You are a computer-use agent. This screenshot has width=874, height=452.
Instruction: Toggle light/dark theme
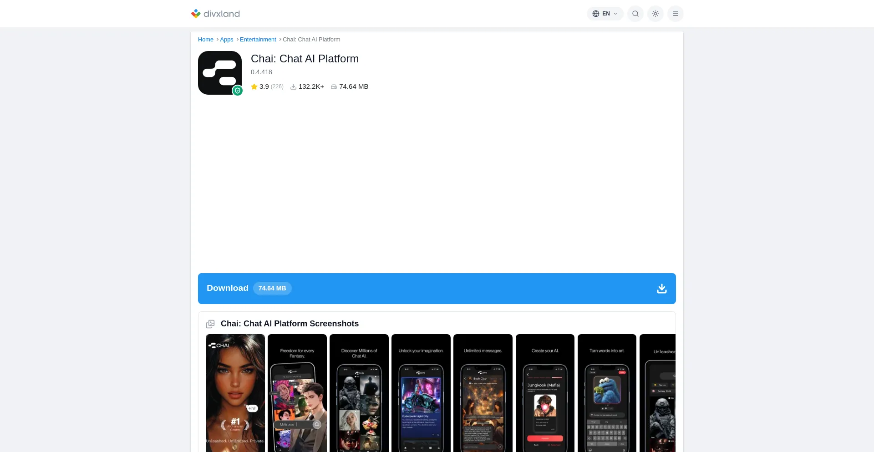coord(655,14)
